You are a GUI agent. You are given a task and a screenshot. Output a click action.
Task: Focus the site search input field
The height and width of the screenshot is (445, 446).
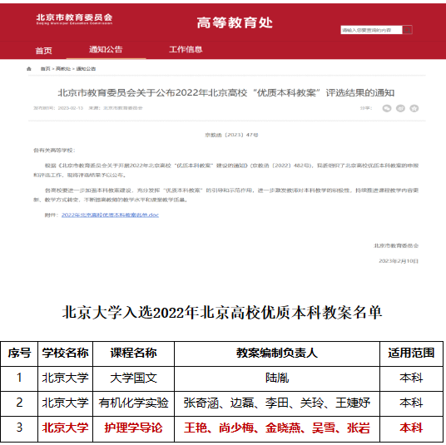click(x=371, y=30)
